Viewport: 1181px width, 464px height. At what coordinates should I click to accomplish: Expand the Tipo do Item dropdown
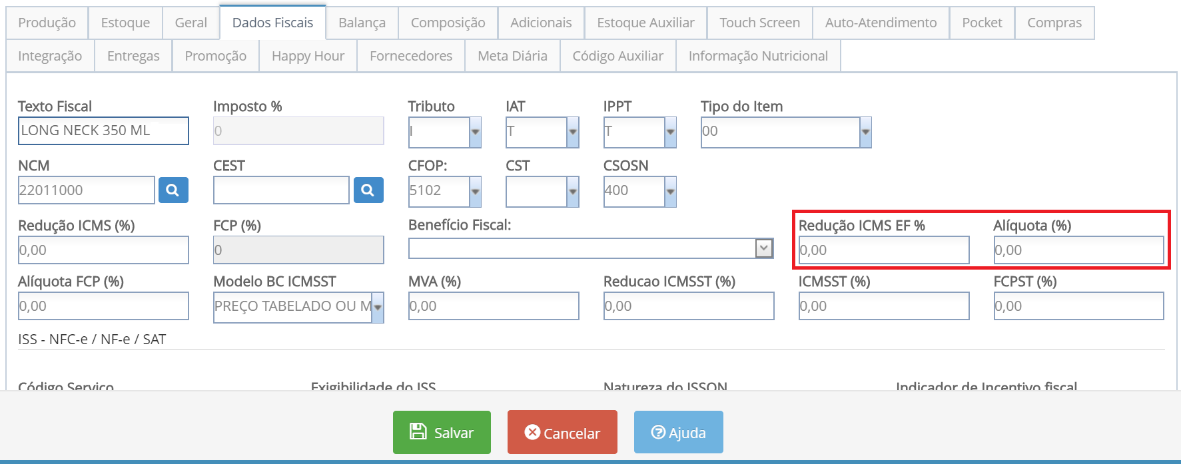pyautogui.click(x=865, y=132)
